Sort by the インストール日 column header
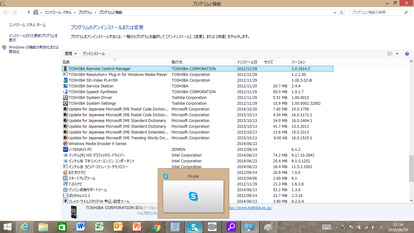 (x=249, y=62)
